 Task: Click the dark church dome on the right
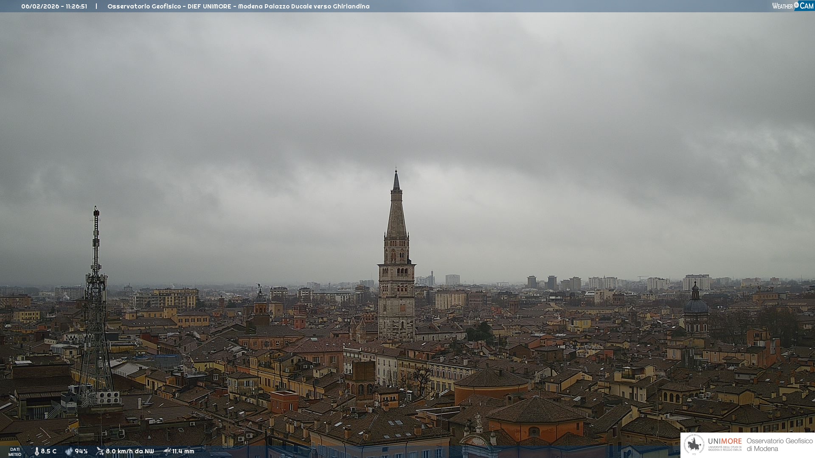coord(696,306)
